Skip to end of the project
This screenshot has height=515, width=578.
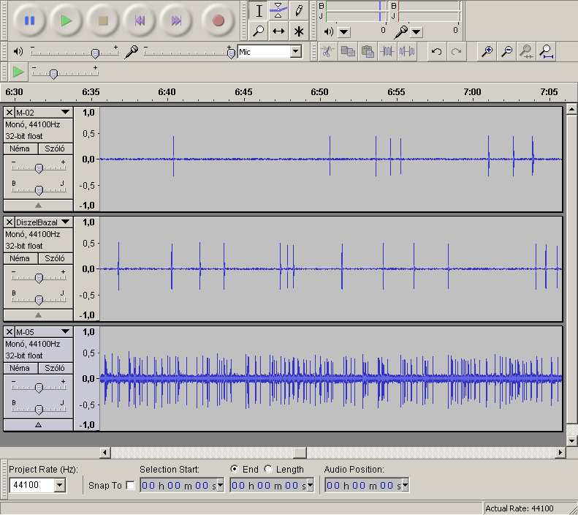[x=176, y=20]
